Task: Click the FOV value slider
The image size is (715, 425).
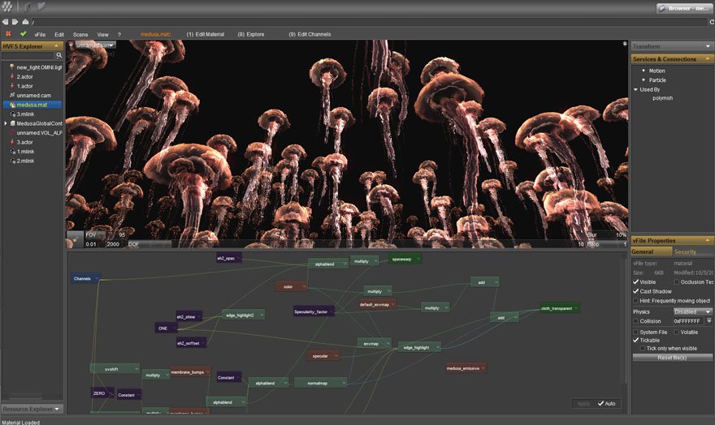Action: [106, 234]
